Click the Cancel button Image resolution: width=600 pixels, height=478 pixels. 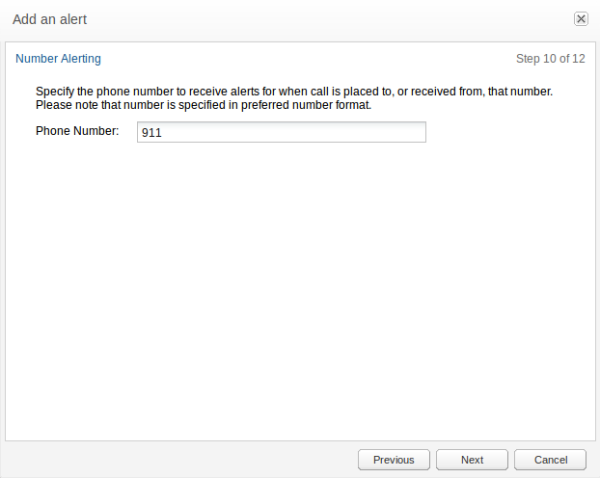550,460
